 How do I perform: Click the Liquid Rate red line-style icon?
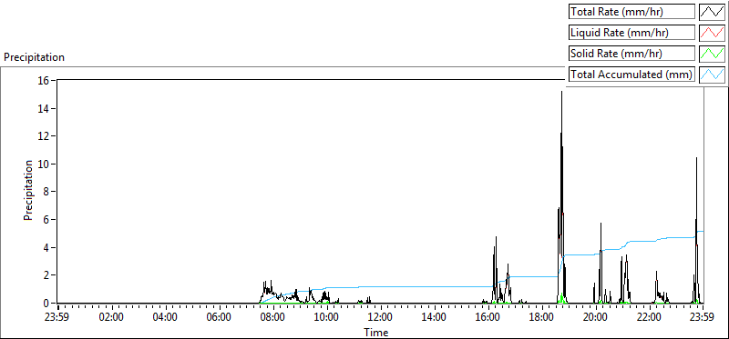[x=712, y=33]
